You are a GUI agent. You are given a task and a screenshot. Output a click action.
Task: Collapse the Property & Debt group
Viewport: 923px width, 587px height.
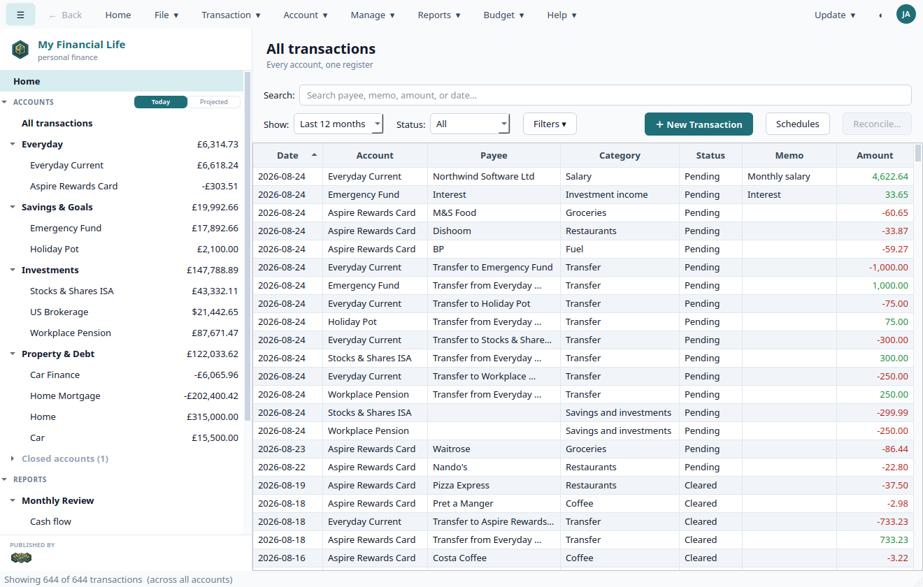13,354
